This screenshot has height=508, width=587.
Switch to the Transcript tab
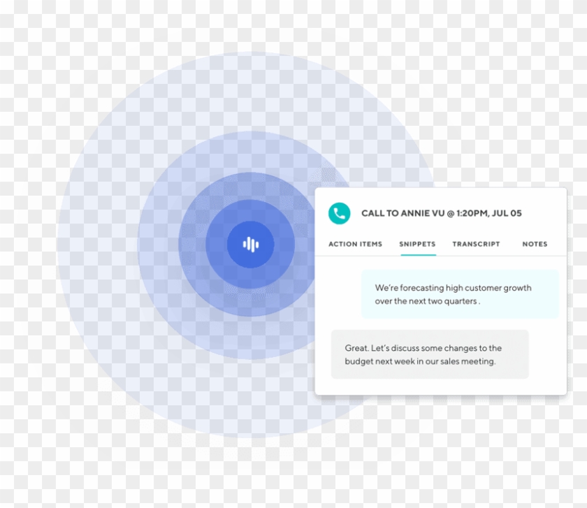(476, 245)
